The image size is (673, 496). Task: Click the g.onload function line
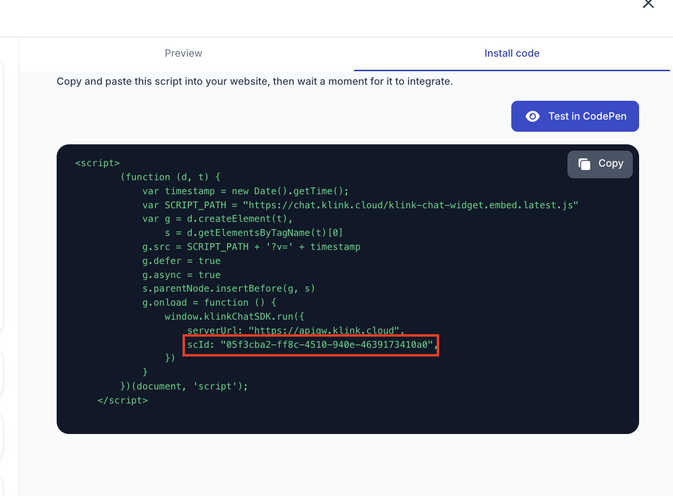click(209, 303)
